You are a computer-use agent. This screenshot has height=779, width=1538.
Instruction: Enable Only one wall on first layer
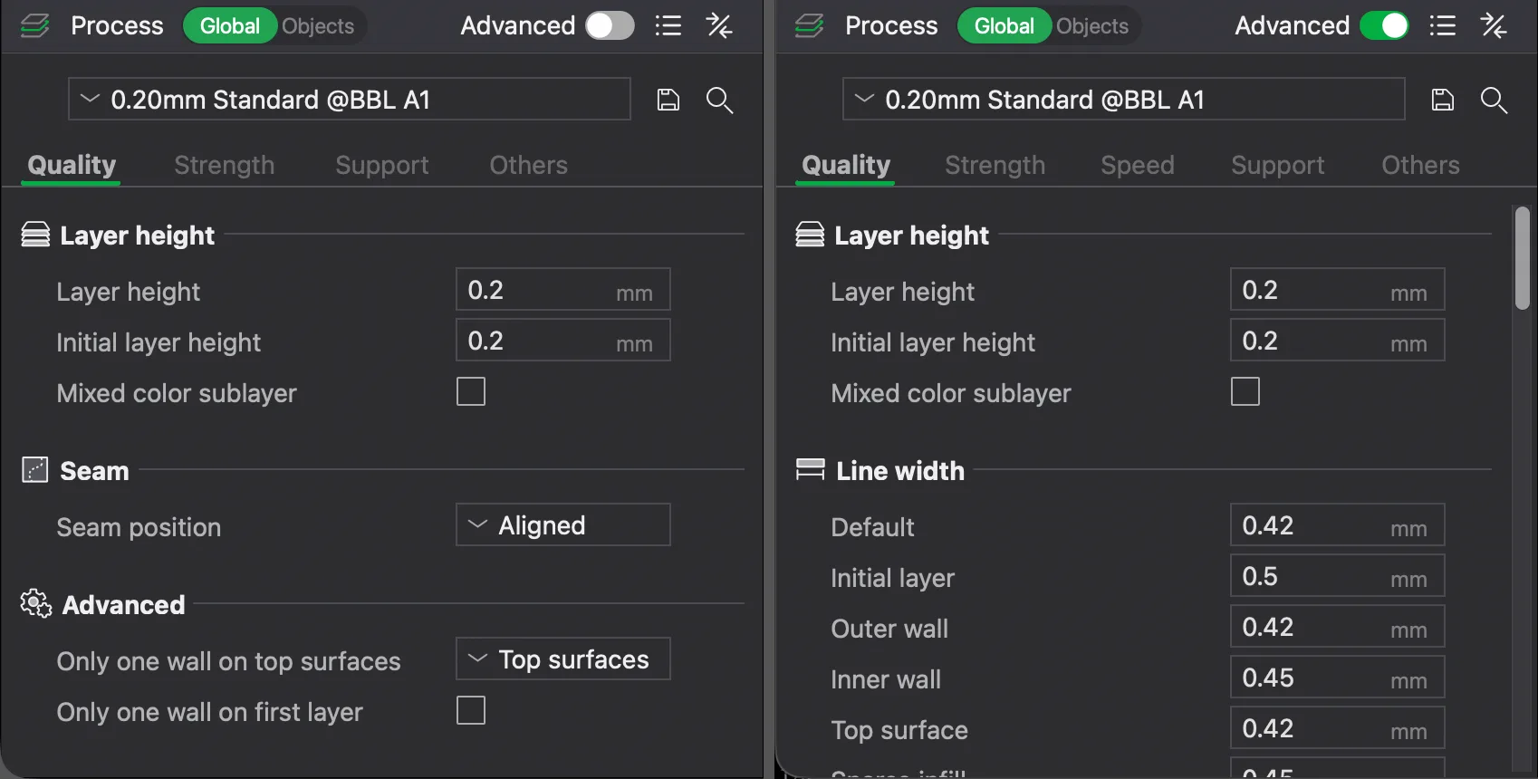[471, 710]
